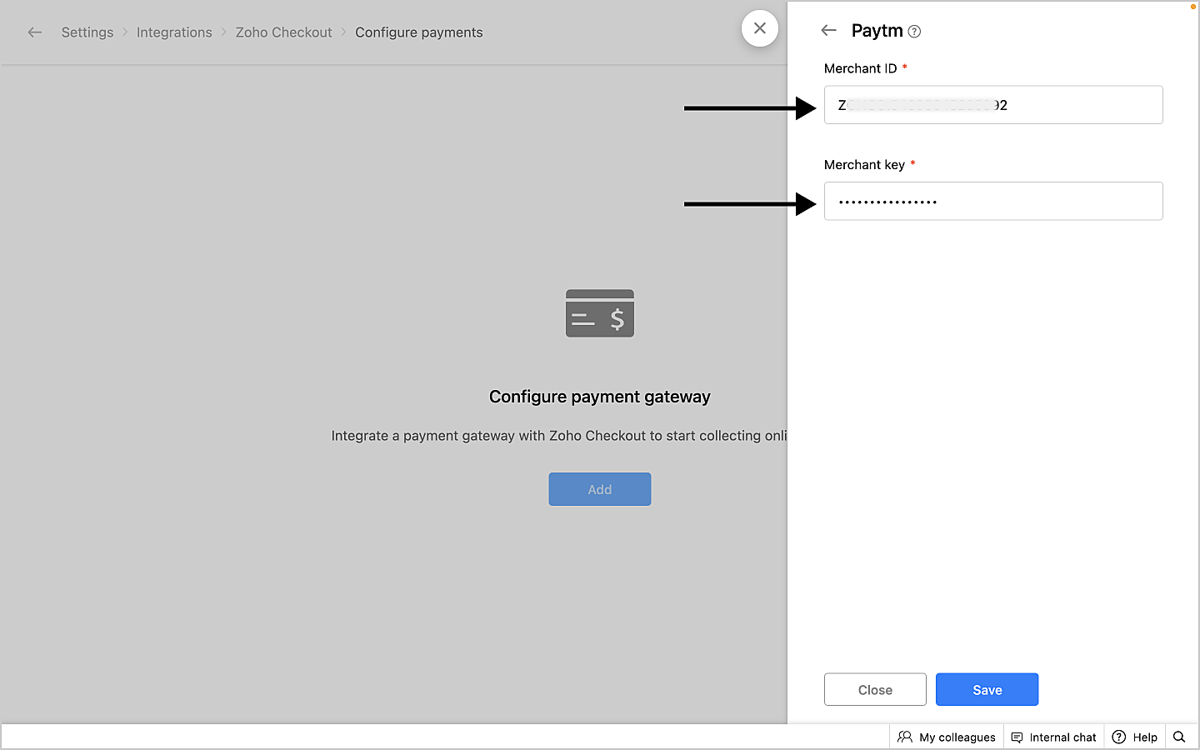Go to Zoho Checkout breadcrumb
Screen dimensions: 1200x750
(283, 32)
